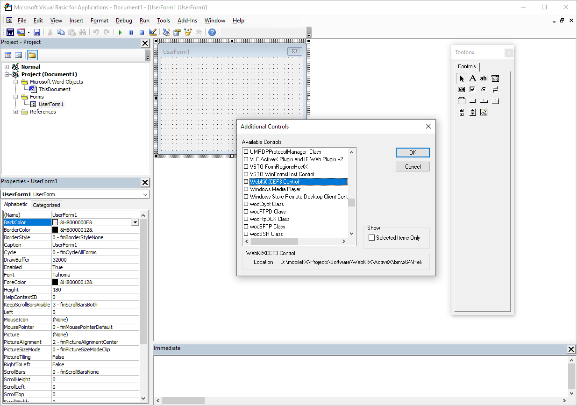Click the BorderColor black color swatch
Screen dimensions: 577x406
(x=55, y=230)
